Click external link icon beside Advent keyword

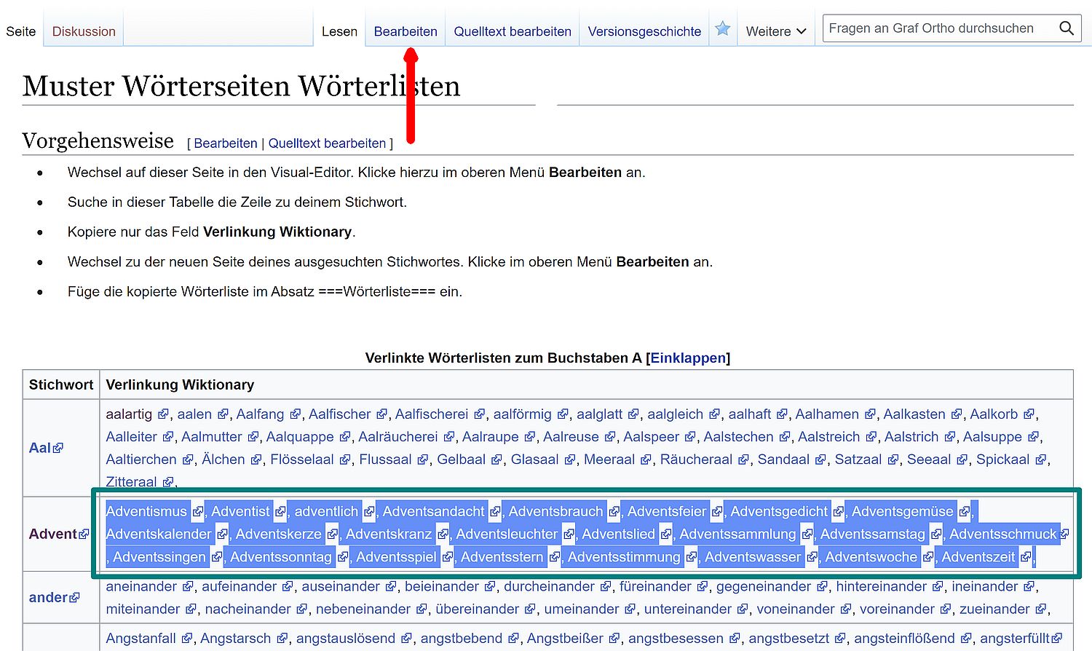(x=84, y=534)
